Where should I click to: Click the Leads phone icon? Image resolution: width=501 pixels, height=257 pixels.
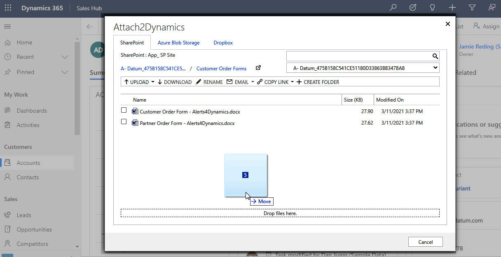coord(7,215)
